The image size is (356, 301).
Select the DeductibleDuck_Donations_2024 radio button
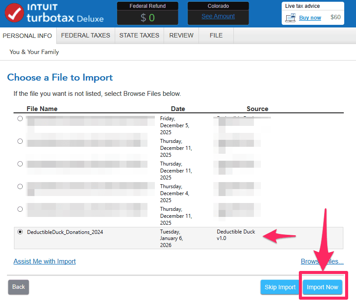[x=20, y=232]
